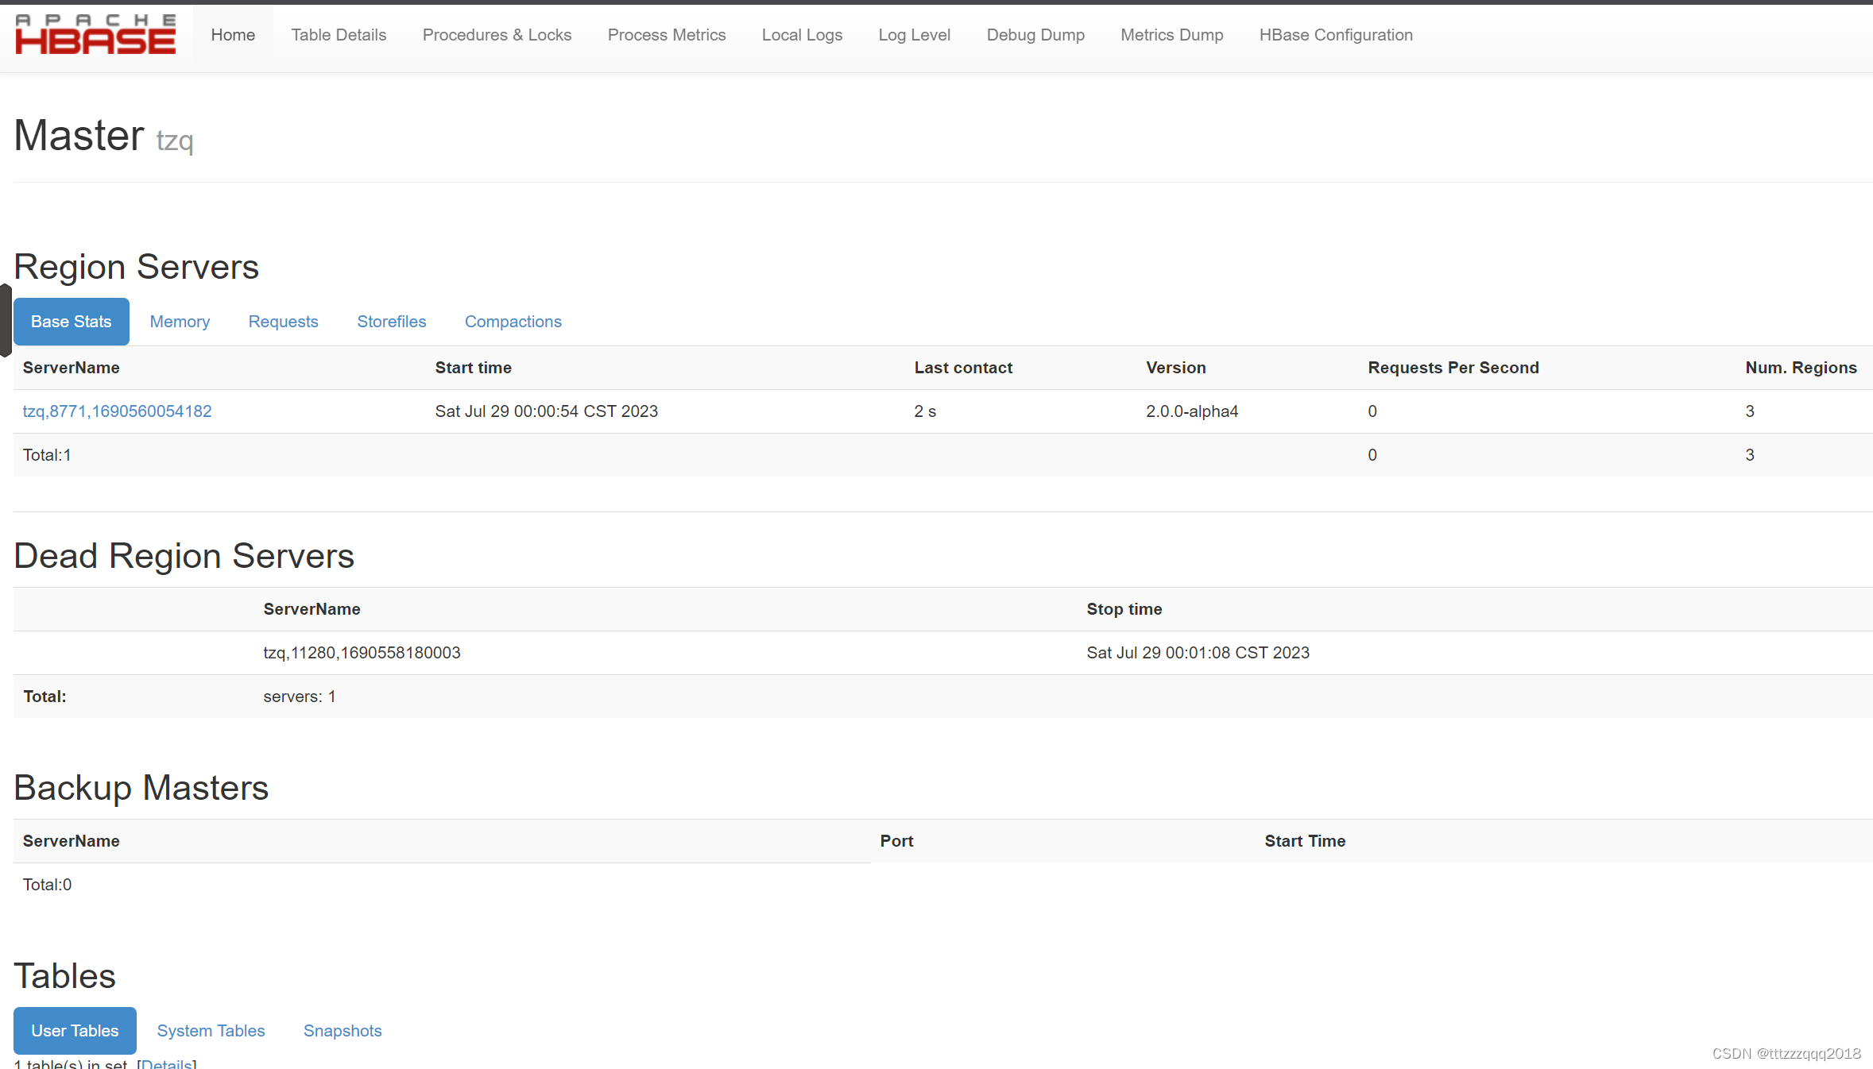Select the Requests tab for Region Servers
1873x1069 pixels.
[x=283, y=322]
